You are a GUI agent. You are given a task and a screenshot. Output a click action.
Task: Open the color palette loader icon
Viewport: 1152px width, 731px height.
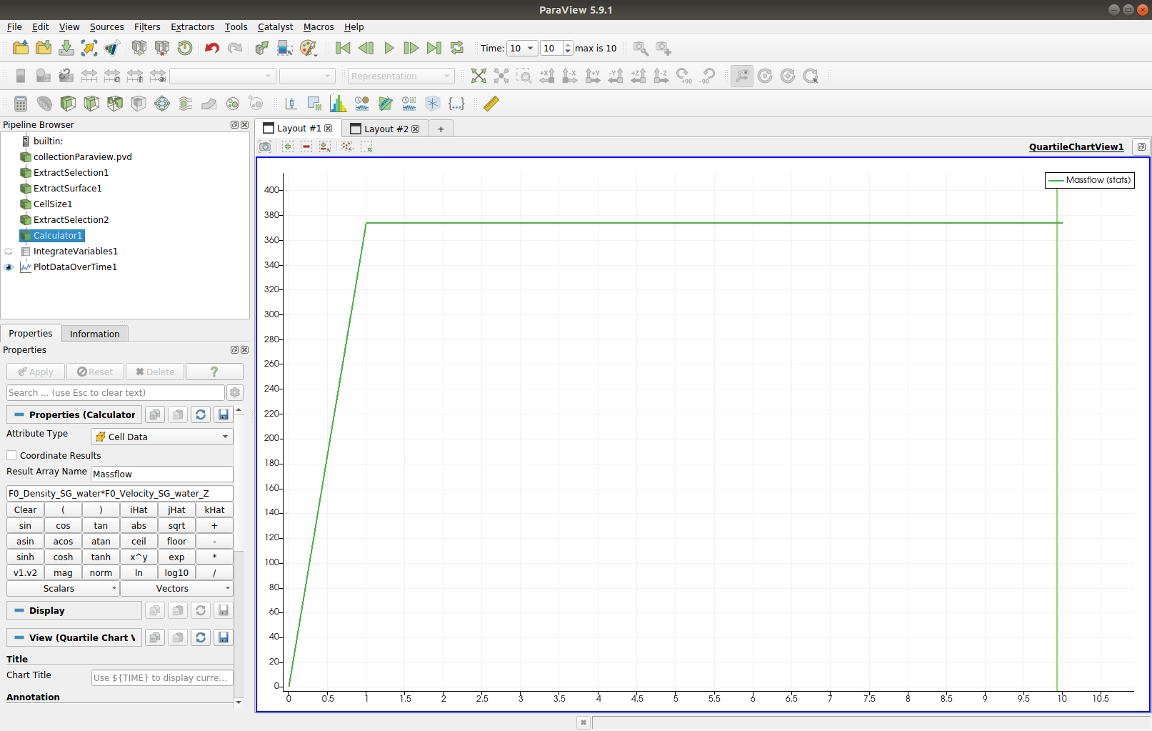click(308, 48)
